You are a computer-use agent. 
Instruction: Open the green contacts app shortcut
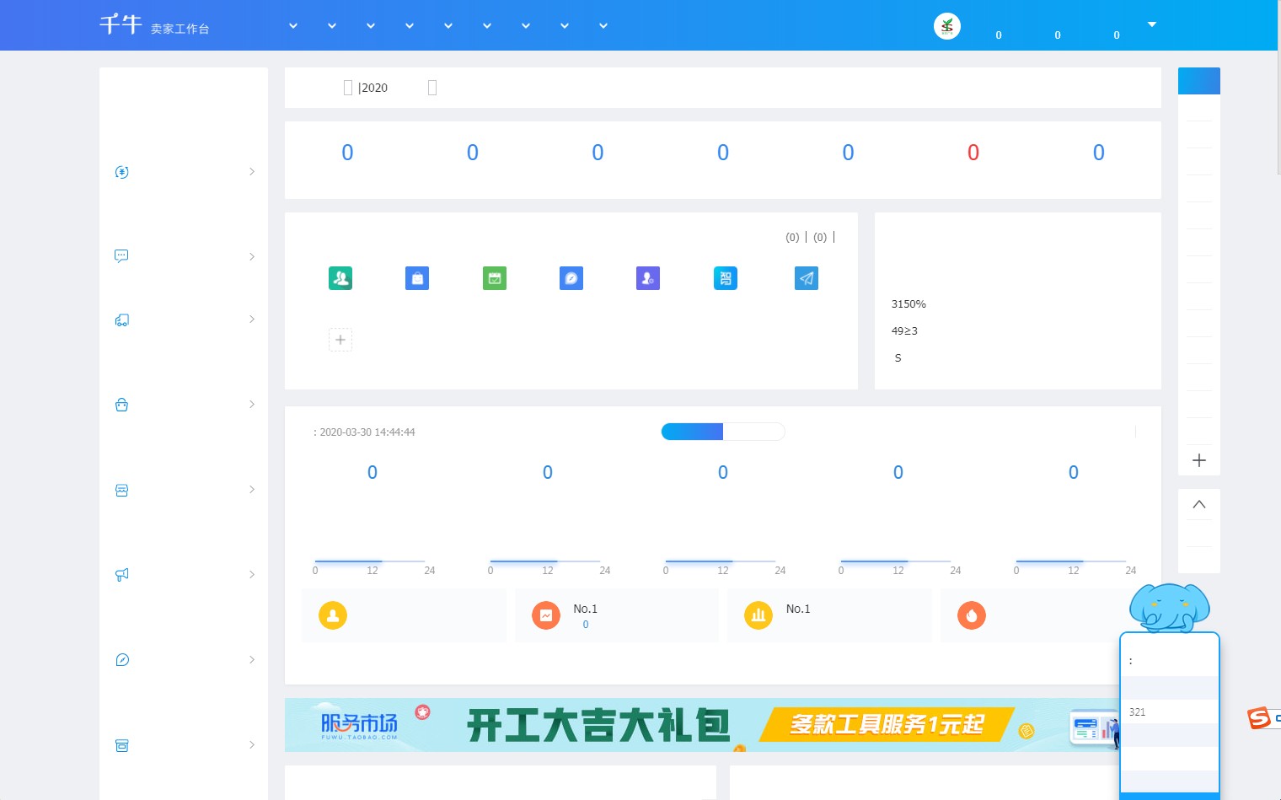tap(340, 278)
